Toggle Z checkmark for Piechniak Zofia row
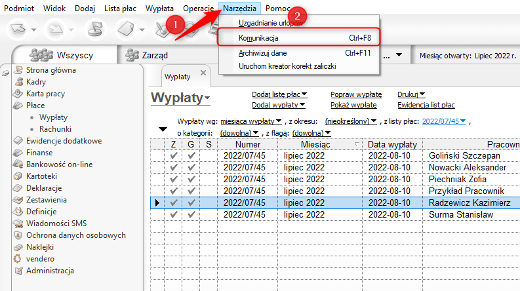The image size is (520, 291). [174, 179]
